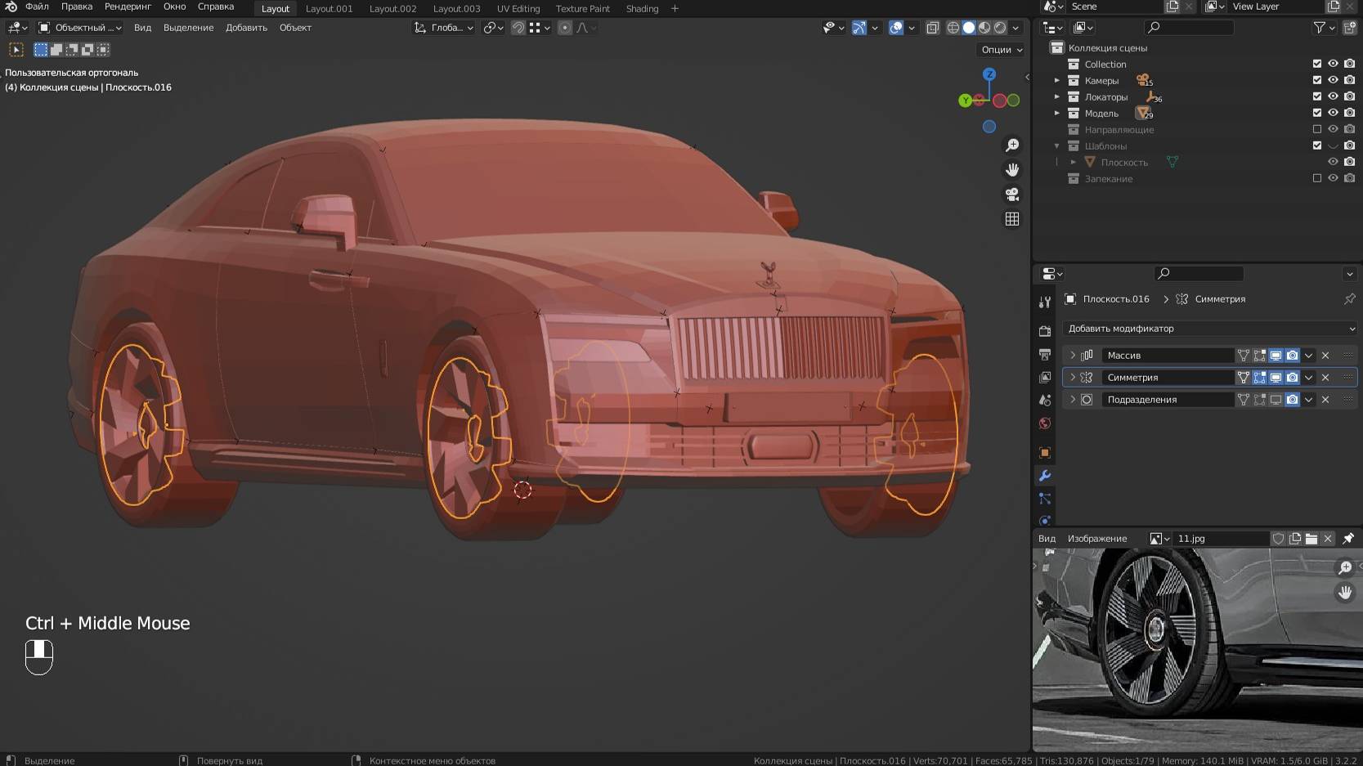The height and width of the screenshot is (766, 1363).
Task: Open the Scene properties tab
Action: coord(1044,400)
